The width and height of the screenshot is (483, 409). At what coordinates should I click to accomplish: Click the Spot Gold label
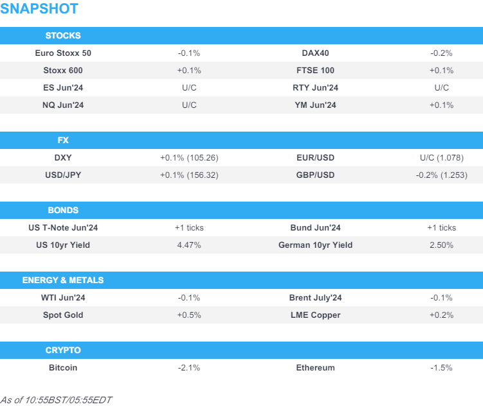pyautogui.click(x=63, y=315)
